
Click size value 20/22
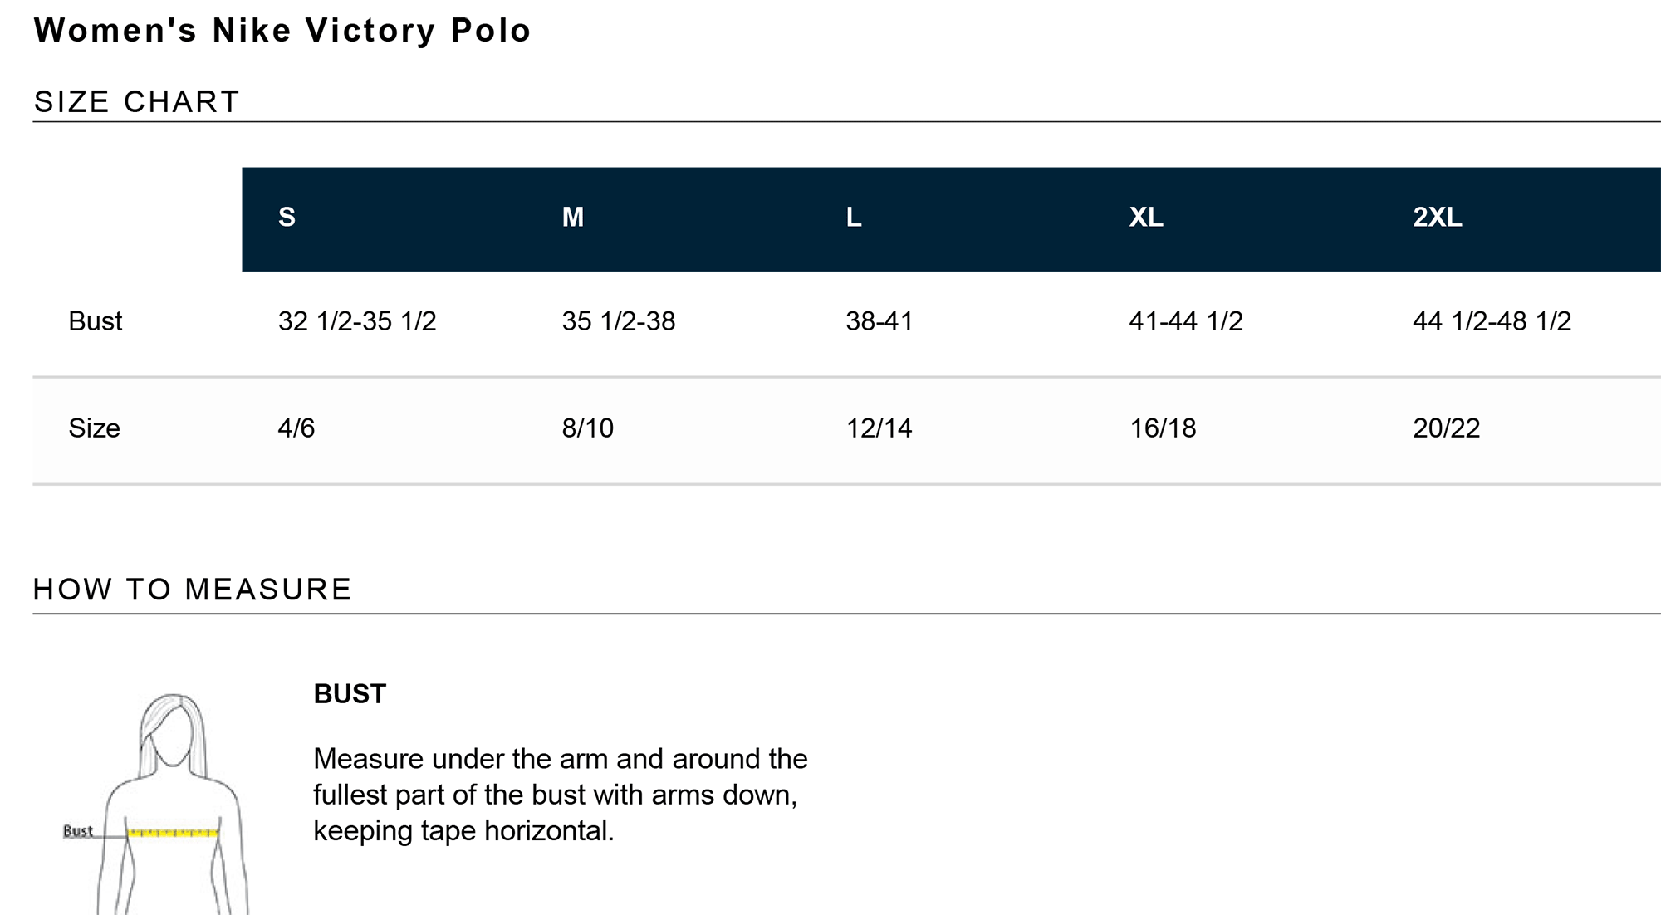tap(1447, 428)
